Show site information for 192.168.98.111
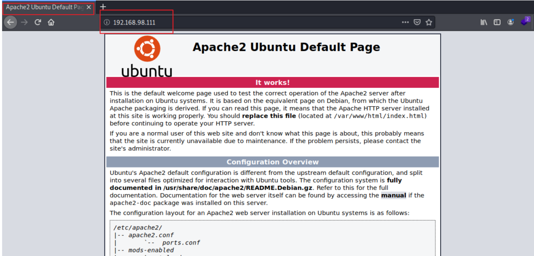This screenshot has width=534, height=256. point(106,22)
